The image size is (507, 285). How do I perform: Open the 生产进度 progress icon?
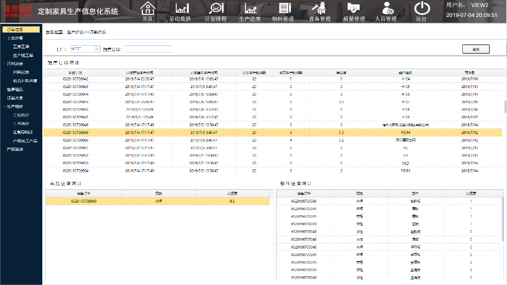pos(250,11)
